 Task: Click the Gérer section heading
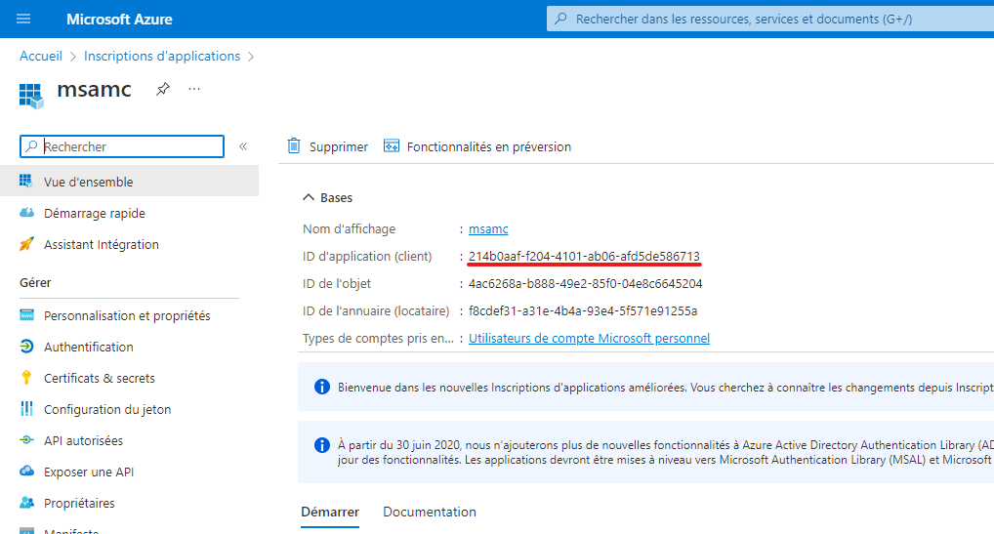pyautogui.click(x=35, y=282)
